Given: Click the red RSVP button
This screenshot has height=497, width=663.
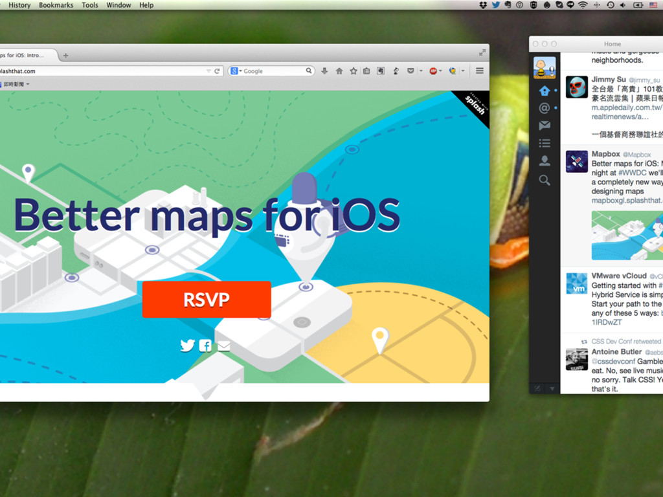Looking at the screenshot, I should click(x=207, y=299).
